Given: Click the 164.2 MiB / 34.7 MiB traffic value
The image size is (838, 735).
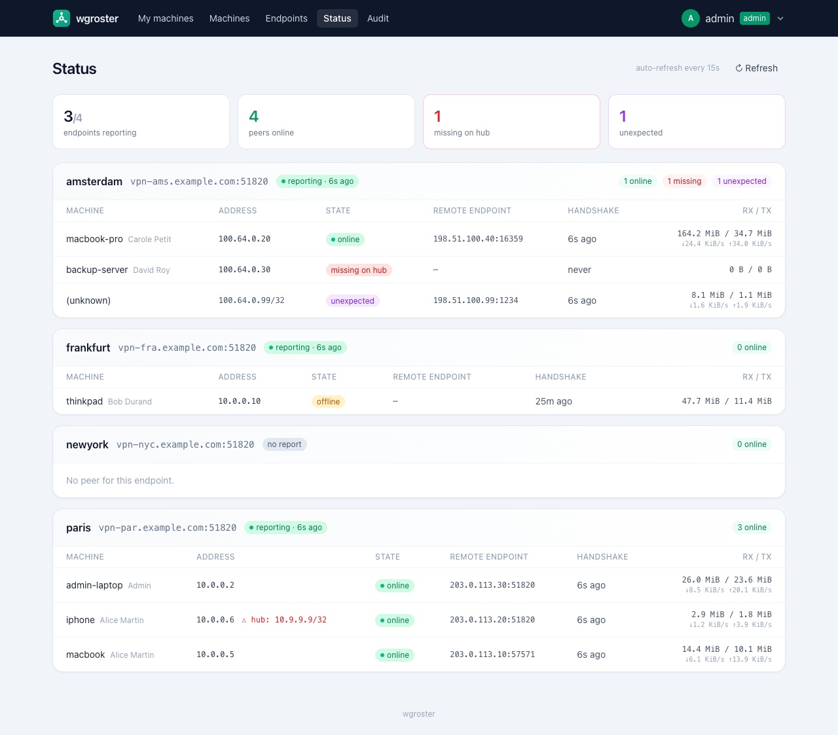Looking at the screenshot, I should pos(724,234).
